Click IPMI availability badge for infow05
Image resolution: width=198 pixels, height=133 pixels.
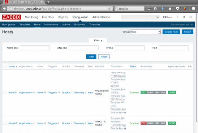point(163,123)
